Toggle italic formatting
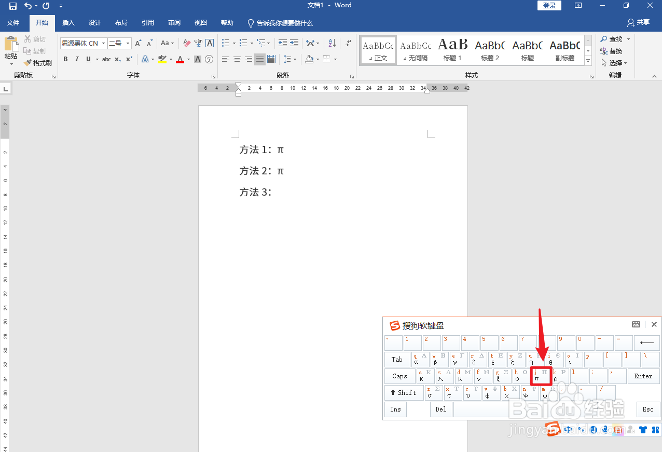The height and width of the screenshot is (452, 662). coord(77,59)
